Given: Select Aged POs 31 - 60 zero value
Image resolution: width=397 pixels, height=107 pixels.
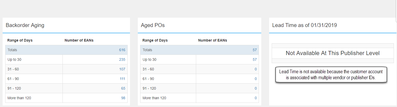Looking at the screenshot, I should point(256,69).
